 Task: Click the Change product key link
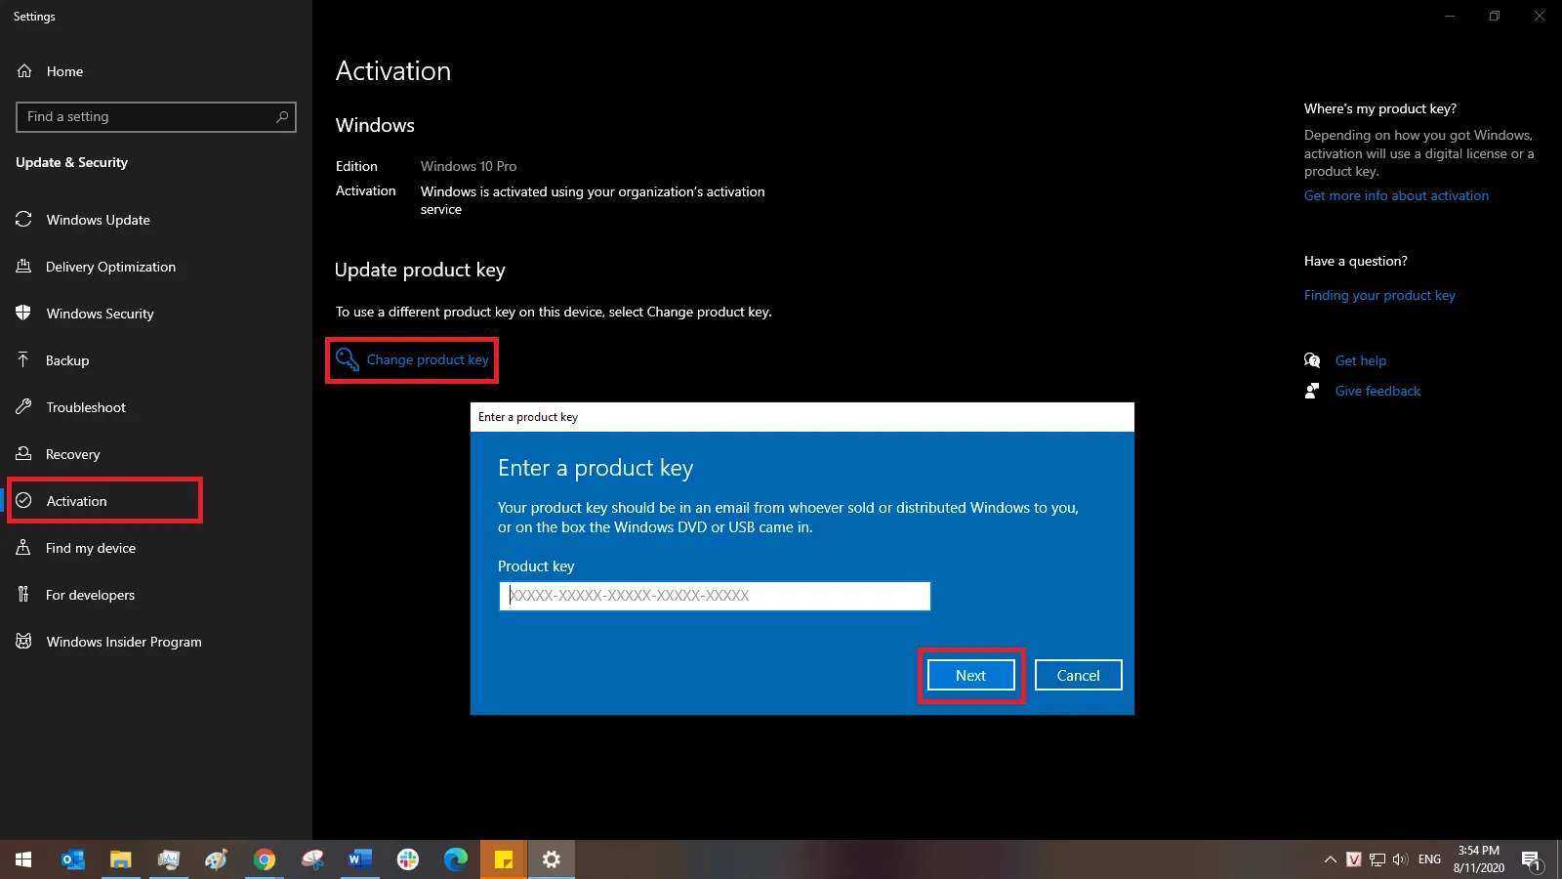coord(428,359)
